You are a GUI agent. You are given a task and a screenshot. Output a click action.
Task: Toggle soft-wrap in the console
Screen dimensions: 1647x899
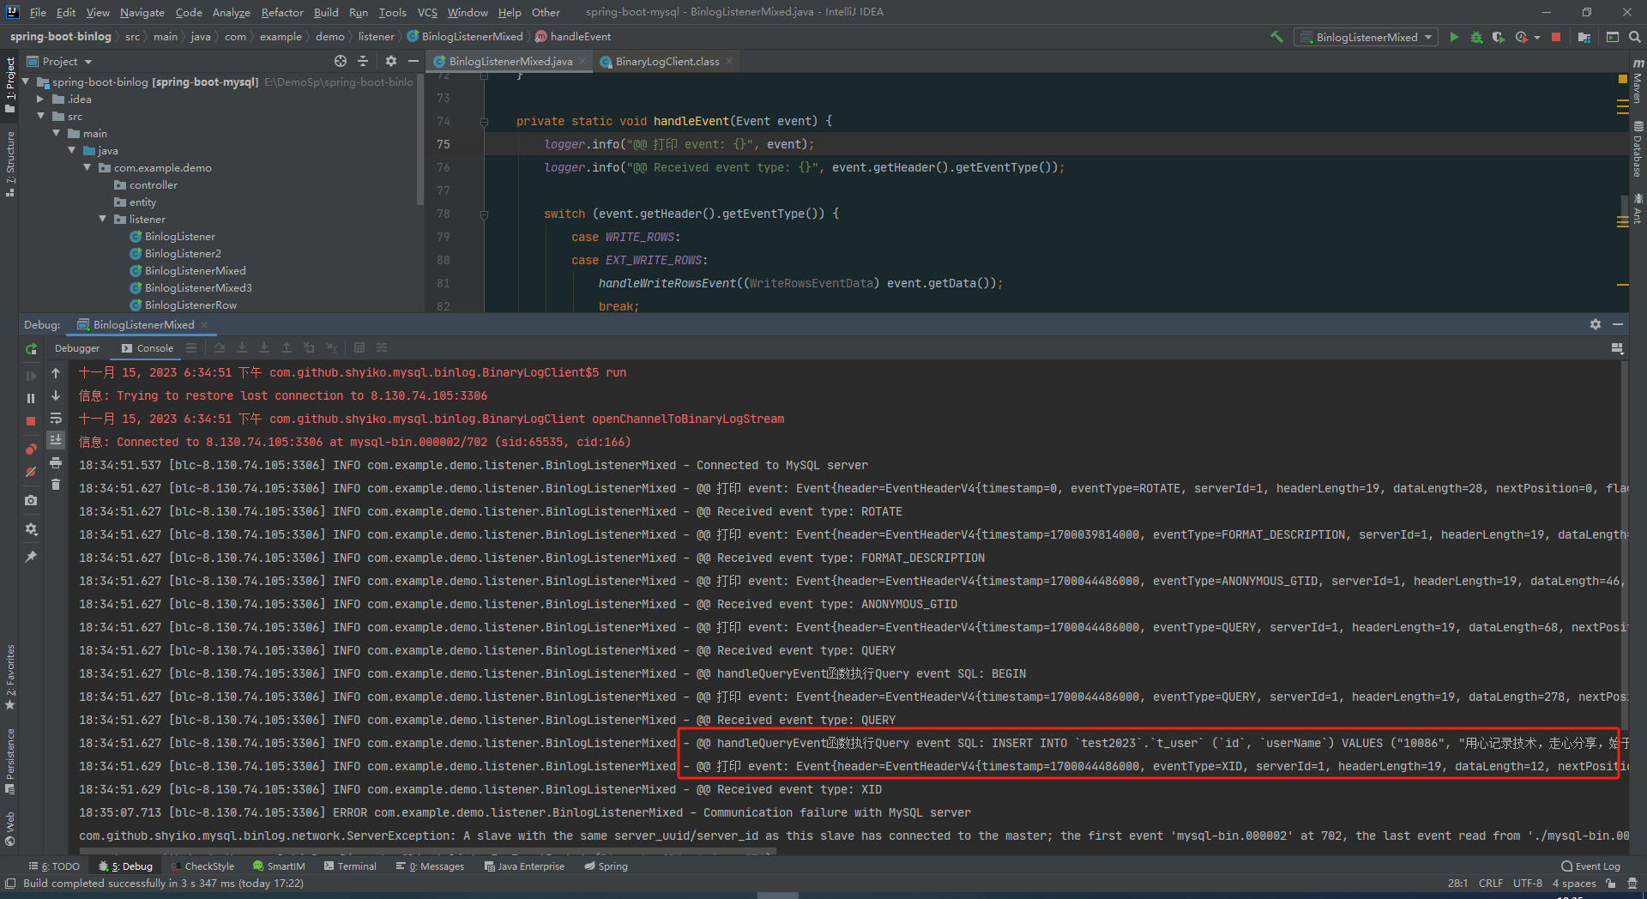coord(56,418)
